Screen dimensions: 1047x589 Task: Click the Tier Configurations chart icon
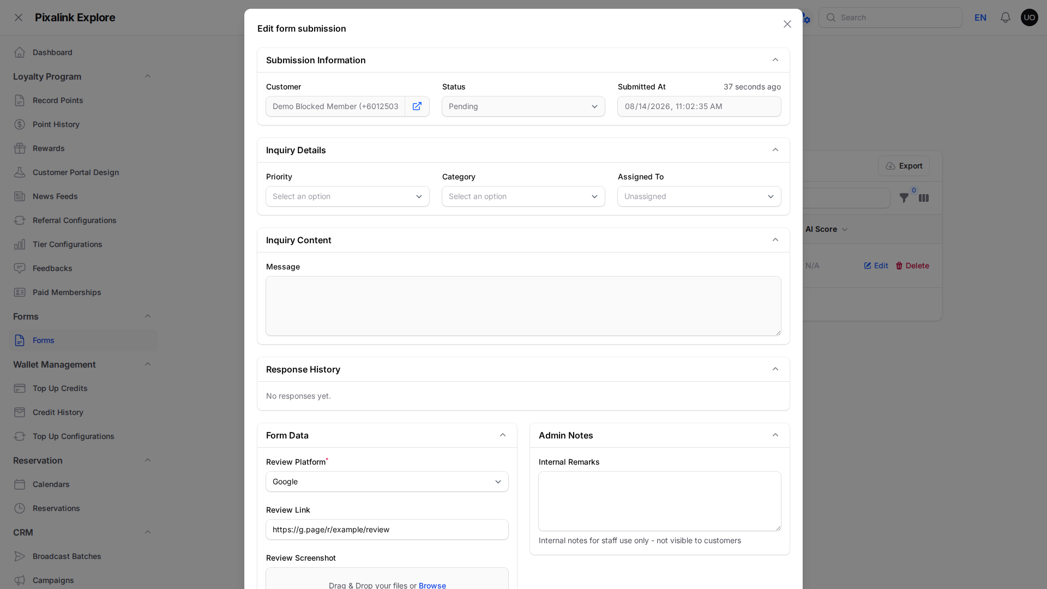coord(20,244)
